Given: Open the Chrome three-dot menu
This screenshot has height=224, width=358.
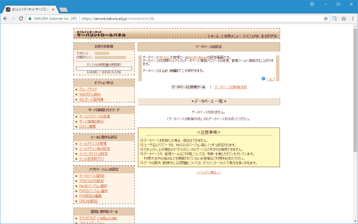Looking at the screenshot, I should tap(352, 18).
